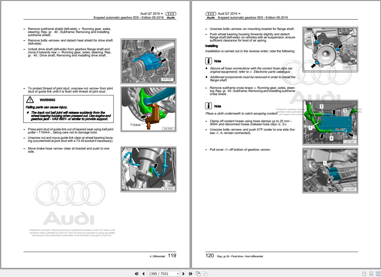This screenshot has height=277, width=381.
Task: Click the 'Remove subframe shield (left-side)' step
Action: coord(69,32)
